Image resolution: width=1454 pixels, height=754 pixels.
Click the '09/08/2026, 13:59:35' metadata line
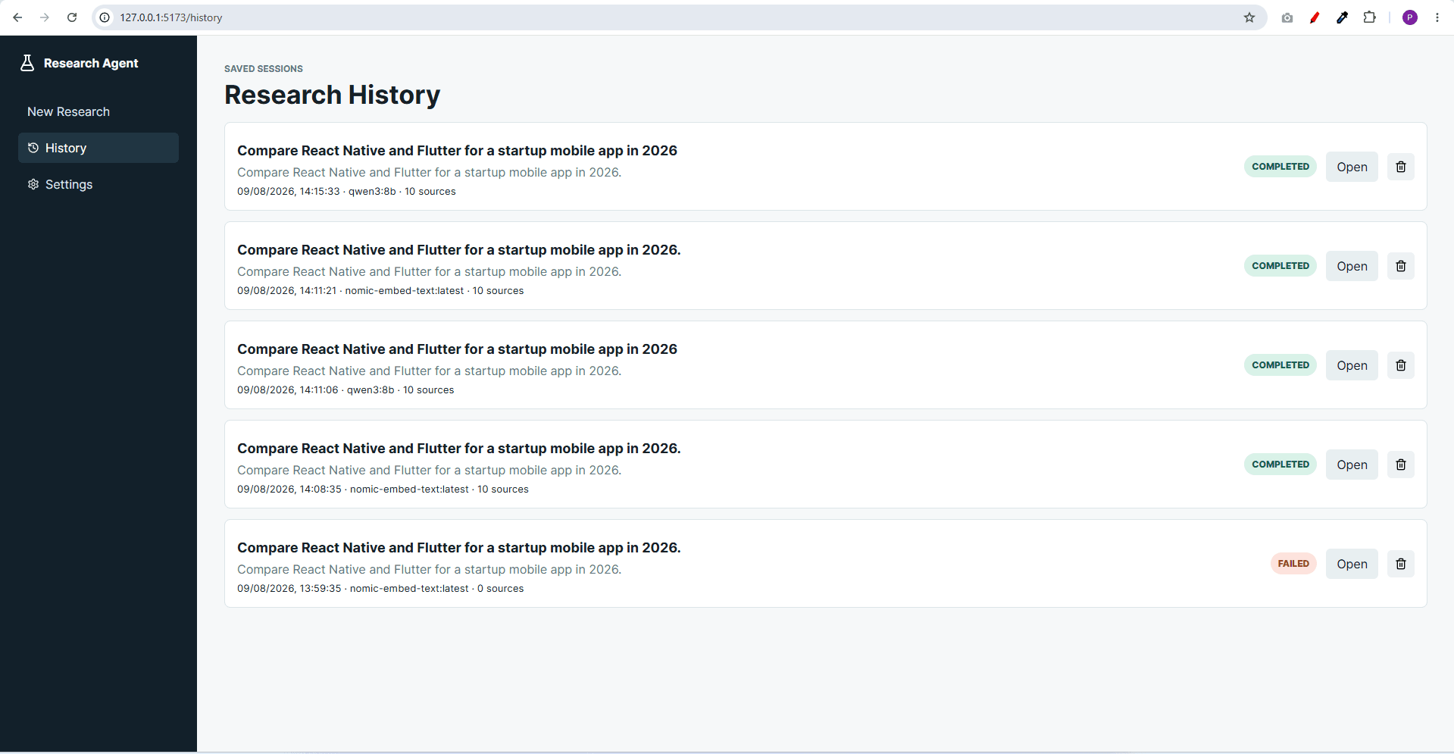(x=380, y=589)
